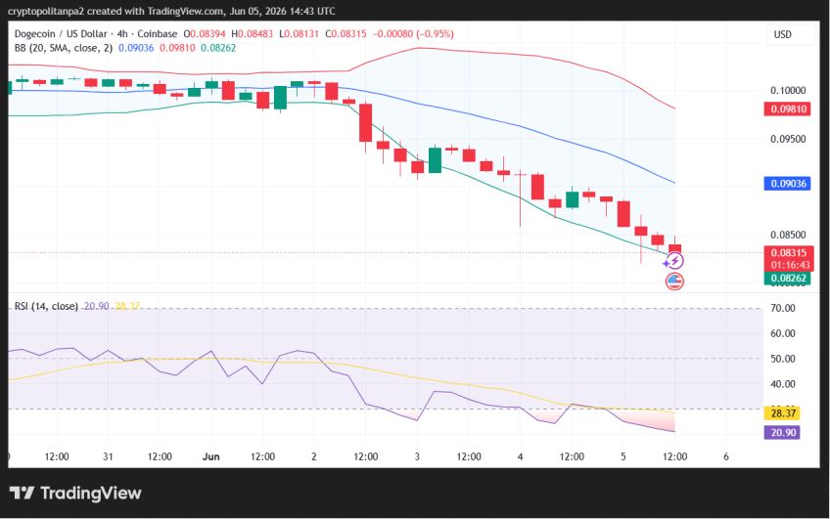Viewport: 830px width, 519px height.
Task: Click the 4h interval text in header
Action: pyautogui.click(x=122, y=34)
